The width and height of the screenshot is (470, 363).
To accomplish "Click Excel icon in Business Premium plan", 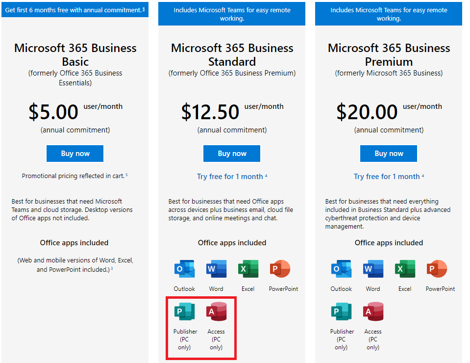I will pyautogui.click(x=405, y=269).
